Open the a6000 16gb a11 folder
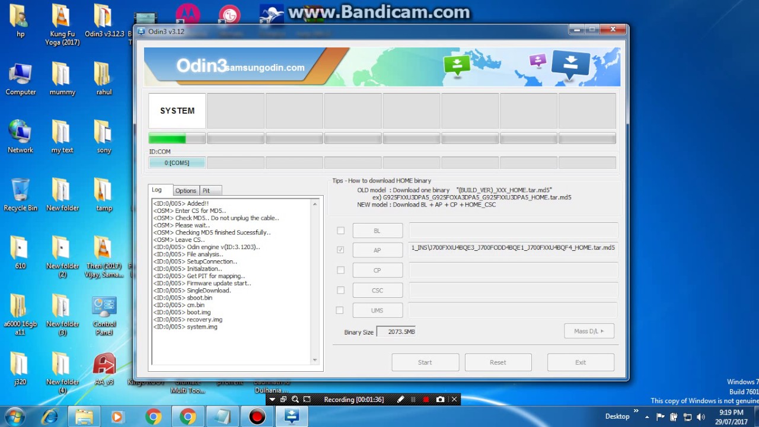This screenshot has width=759, height=427. click(x=20, y=316)
